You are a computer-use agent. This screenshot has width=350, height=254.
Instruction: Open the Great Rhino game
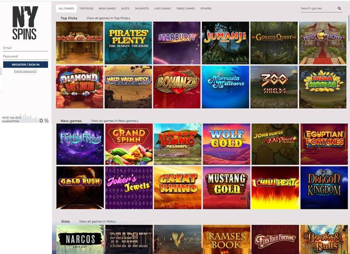(x=178, y=188)
